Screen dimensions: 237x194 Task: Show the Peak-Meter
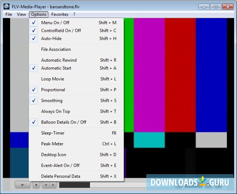tap(76, 144)
